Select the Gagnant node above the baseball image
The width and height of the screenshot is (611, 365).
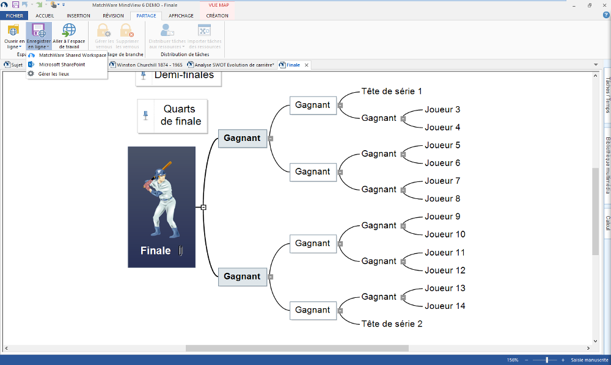[243, 139]
